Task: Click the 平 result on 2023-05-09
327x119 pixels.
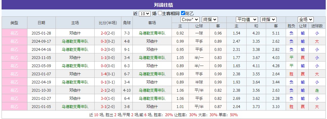Action: [291, 66]
